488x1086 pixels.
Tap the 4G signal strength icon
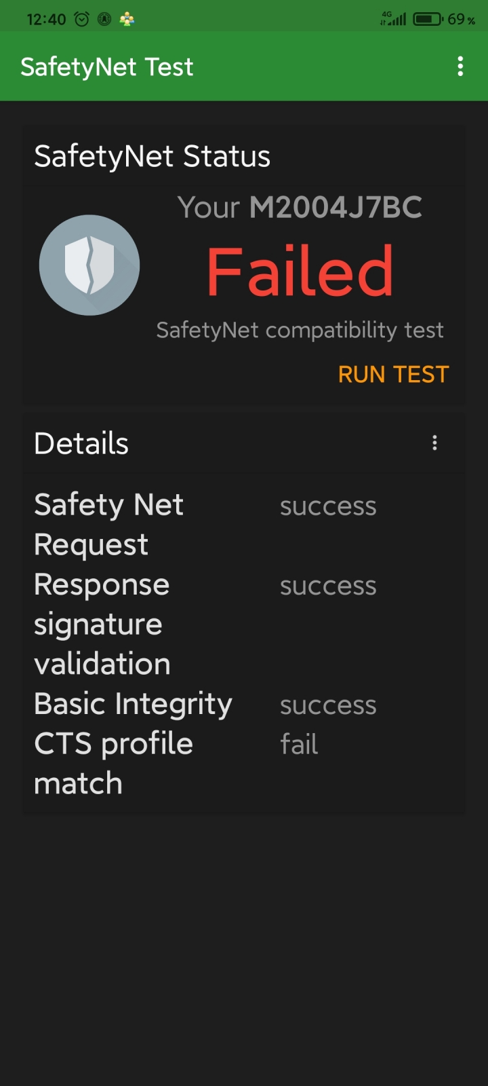pyautogui.click(x=393, y=19)
